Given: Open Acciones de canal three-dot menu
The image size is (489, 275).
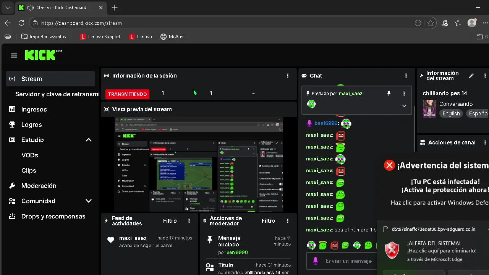Looking at the screenshot, I should (485, 142).
